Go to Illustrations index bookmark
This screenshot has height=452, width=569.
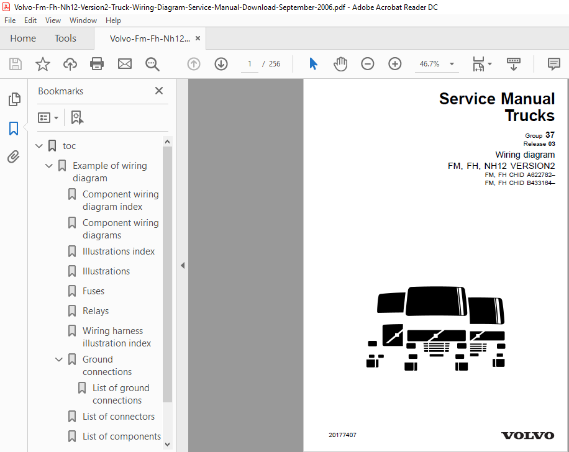click(x=119, y=251)
